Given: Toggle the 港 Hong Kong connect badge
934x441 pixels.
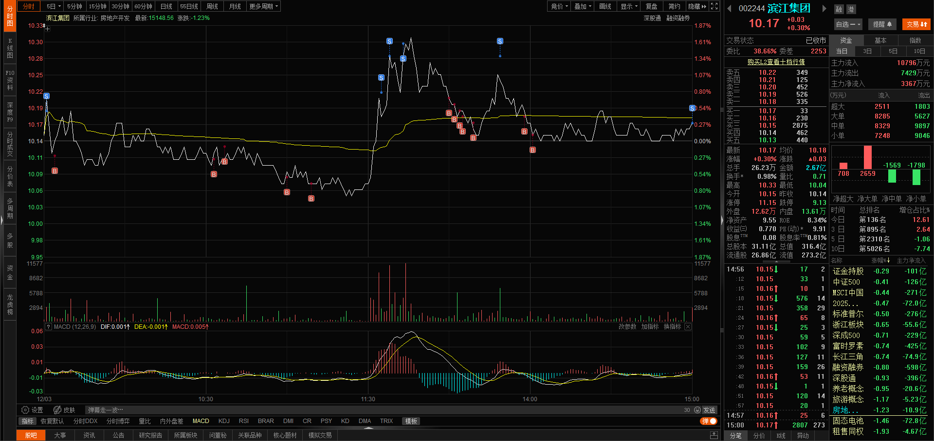Looking at the screenshot, I should [850, 9].
